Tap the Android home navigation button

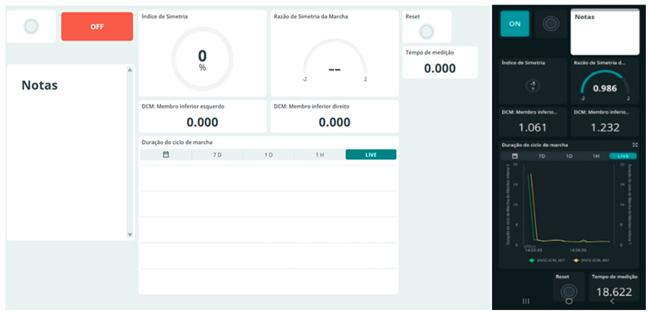(569, 301)
